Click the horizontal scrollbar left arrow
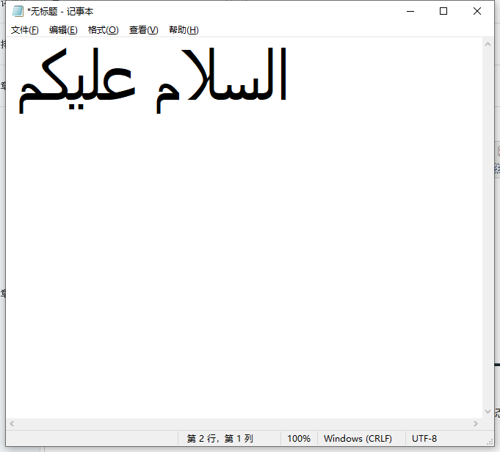Viewport: 500px width, 452px height. (12, 423)
